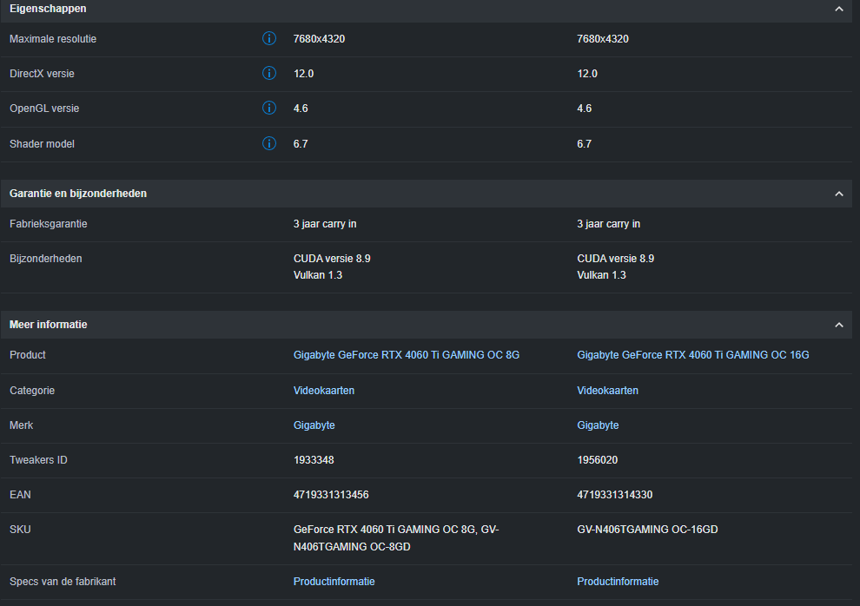Open Videokaarten category for the 8G card
This screenshot has height=606, width=860.
click(324, 391)
